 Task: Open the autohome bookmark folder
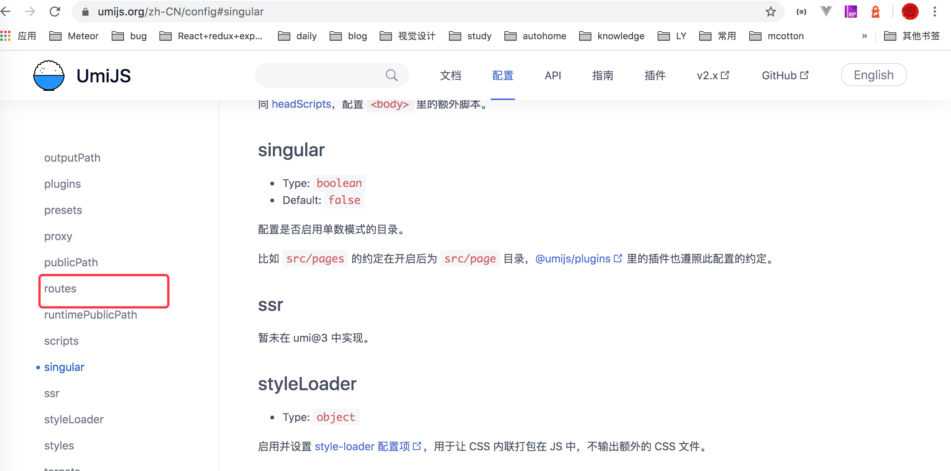(535, 36)
